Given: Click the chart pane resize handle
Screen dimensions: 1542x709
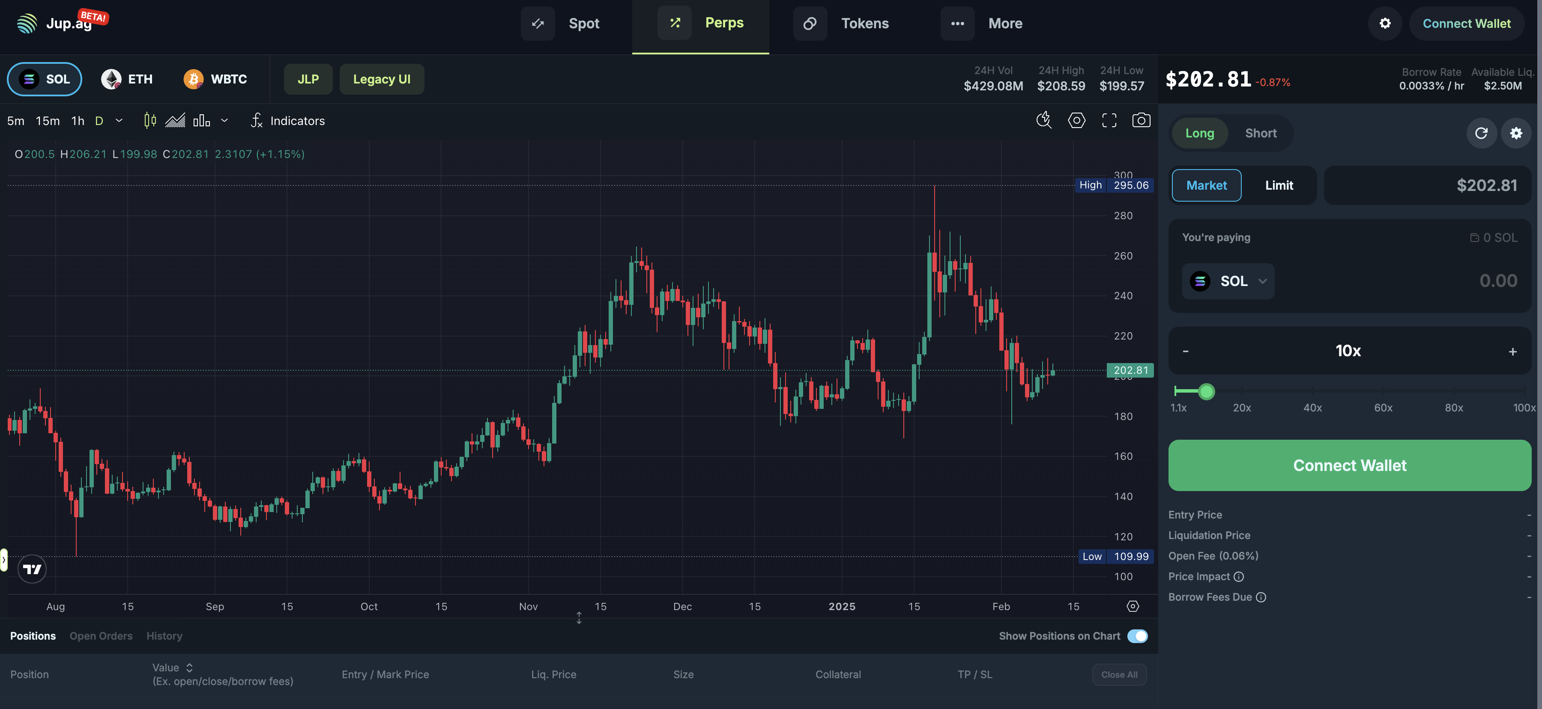Looking at the screenshot, I should coord(579,617).
